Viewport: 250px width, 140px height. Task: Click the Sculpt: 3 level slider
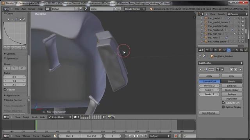[209, 90]
